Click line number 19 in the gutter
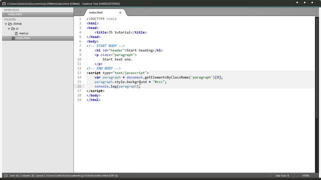The width and height of the screenshot is (321, 180). pos(79,100)
